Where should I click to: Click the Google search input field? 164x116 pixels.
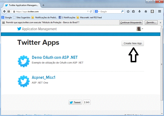110,12
